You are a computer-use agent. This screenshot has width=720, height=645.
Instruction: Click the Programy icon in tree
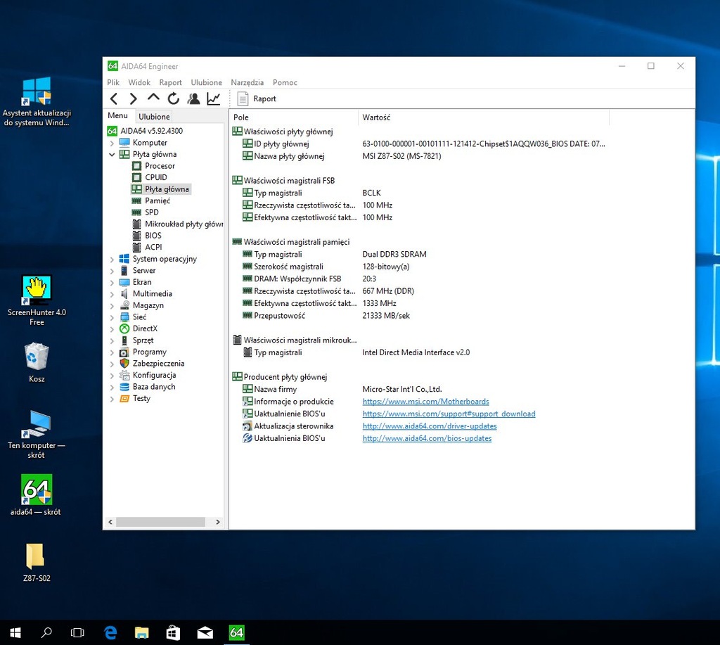124,352
